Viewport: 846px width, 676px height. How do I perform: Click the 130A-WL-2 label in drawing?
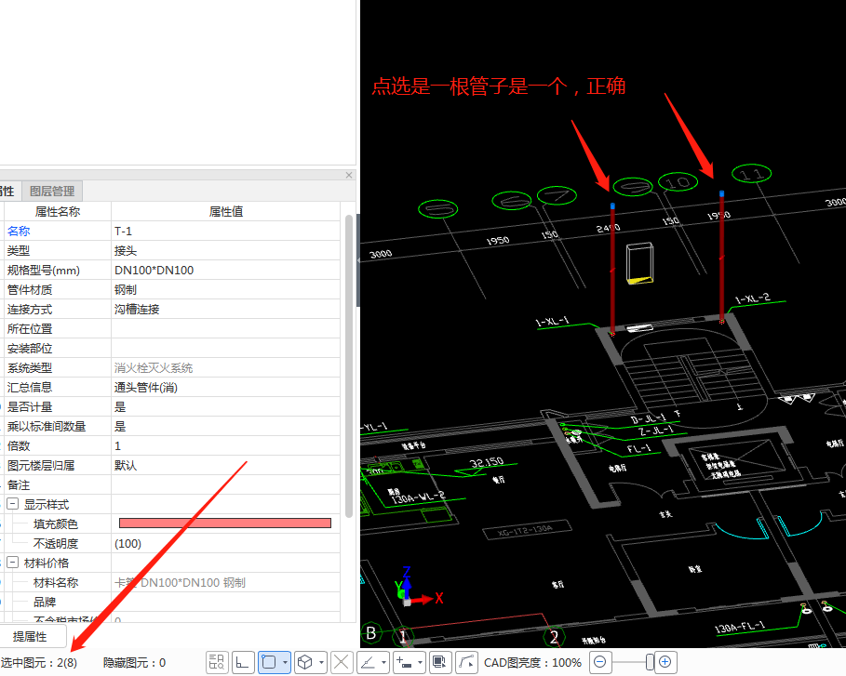coord(418,497)
